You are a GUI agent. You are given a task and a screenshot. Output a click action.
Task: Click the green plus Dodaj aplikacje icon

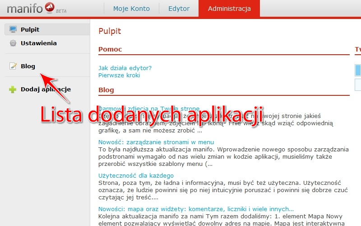13,89
